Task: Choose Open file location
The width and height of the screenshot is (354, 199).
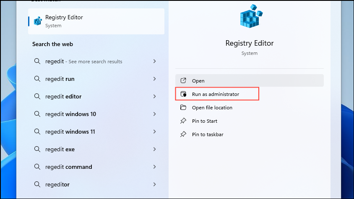Action: click(x=250, y=107)
